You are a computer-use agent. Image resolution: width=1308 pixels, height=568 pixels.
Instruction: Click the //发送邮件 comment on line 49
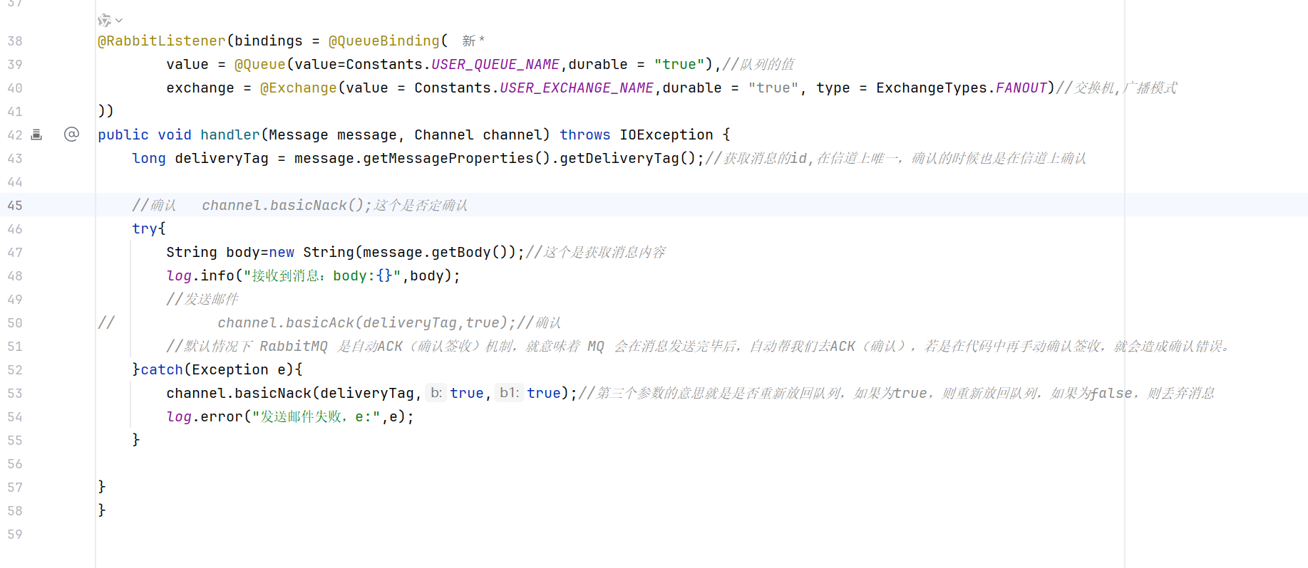click(202, 299)
